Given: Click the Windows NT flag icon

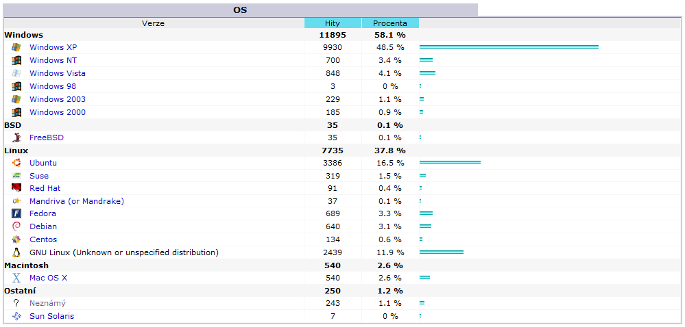Looking at the screenshot, I should [16, 60].
